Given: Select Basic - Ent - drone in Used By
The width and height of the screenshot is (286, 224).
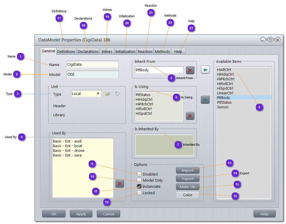Looking at the screenshot, I should pyautogui.click(x=69, y=151).
